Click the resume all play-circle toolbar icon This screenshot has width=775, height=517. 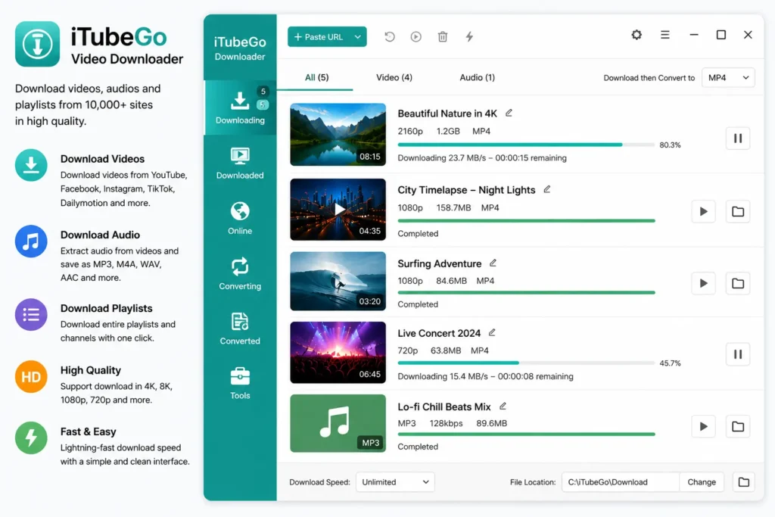pos(416,36)
